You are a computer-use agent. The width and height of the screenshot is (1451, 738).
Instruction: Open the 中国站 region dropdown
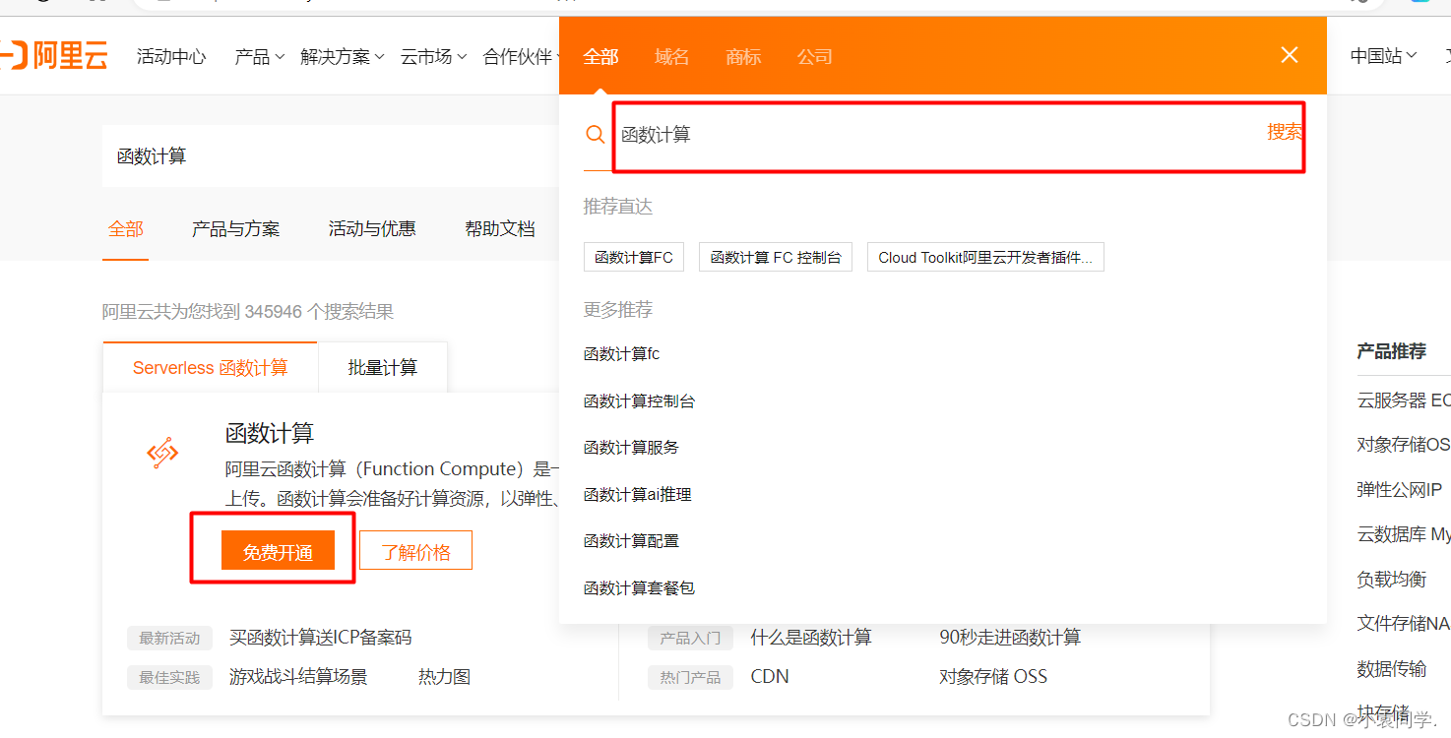(x=1383, y=56)
